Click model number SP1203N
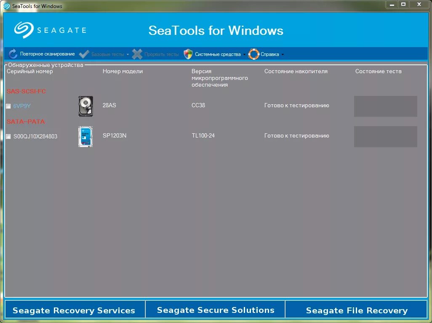 click(115, 136)
